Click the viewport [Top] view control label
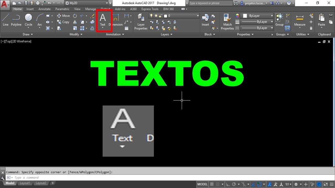 pyautogui.click(x=8, y=41)
